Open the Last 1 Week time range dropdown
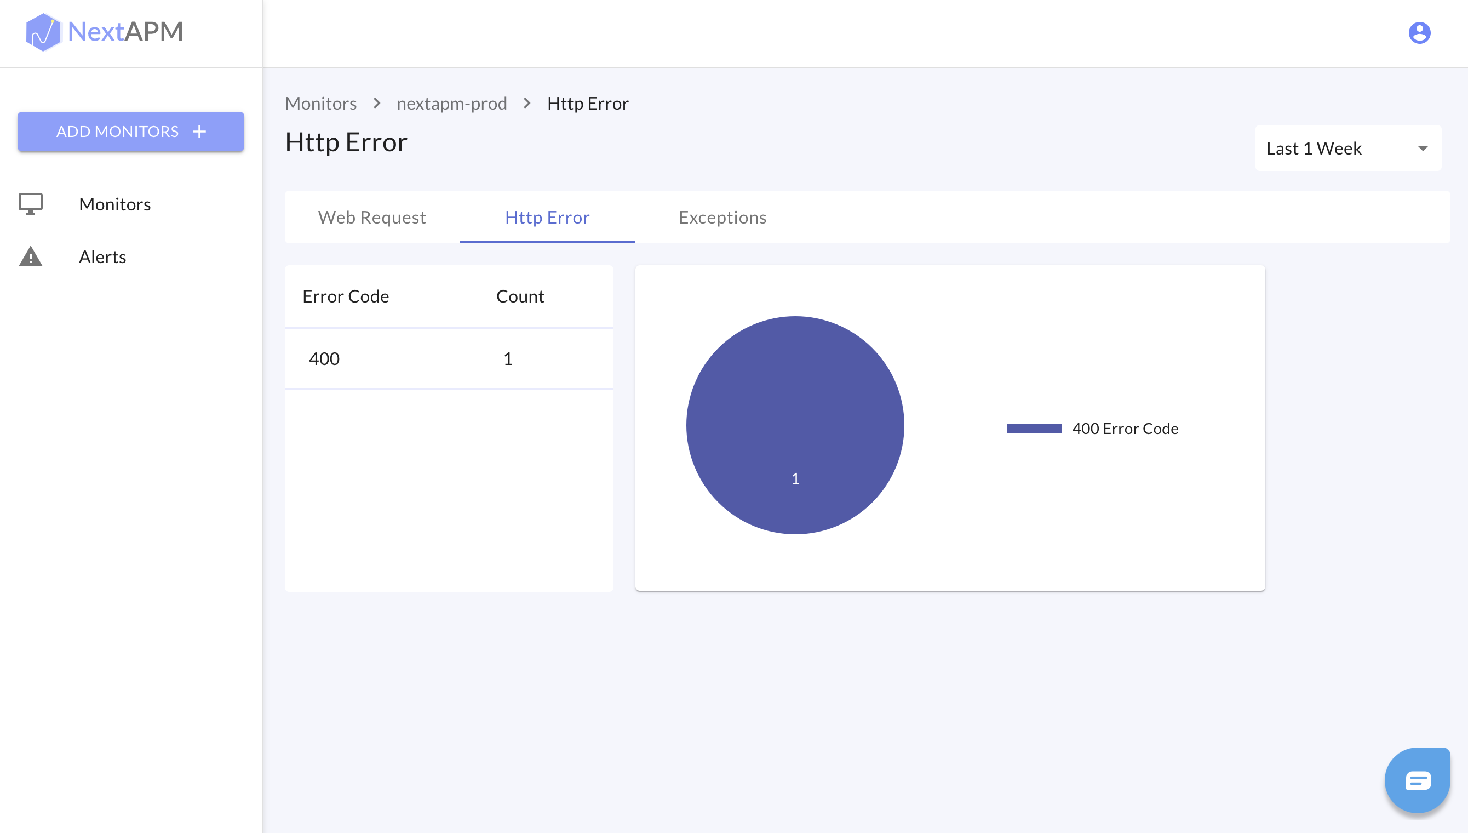The height and width of the screenshot is (833, 1468). pyautogui.click(x=1347, y=147)
